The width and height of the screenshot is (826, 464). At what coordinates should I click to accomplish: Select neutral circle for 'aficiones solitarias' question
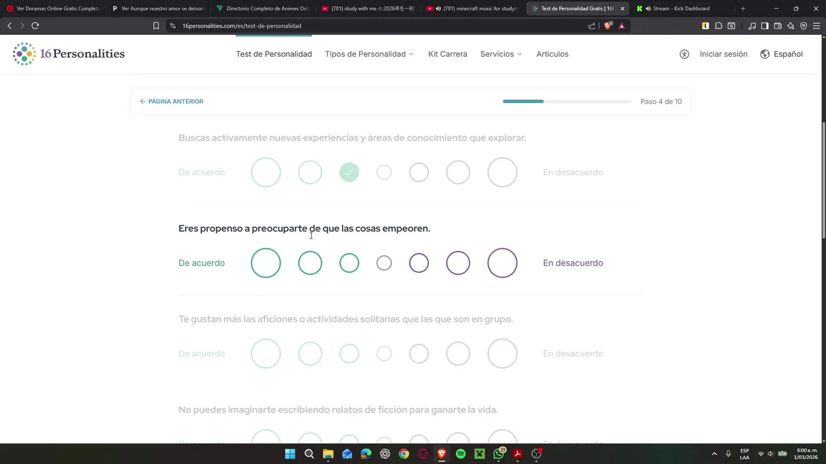384,354
